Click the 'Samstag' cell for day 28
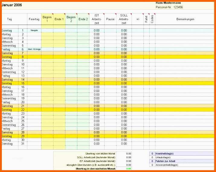 [x=10, y=132]
